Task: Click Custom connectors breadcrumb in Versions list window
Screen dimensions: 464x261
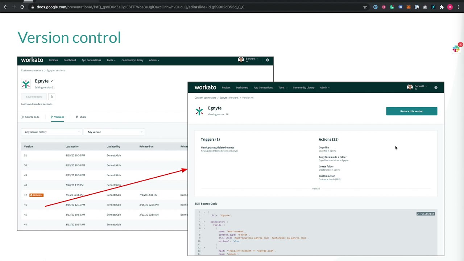Action: (x=32, y=70)
